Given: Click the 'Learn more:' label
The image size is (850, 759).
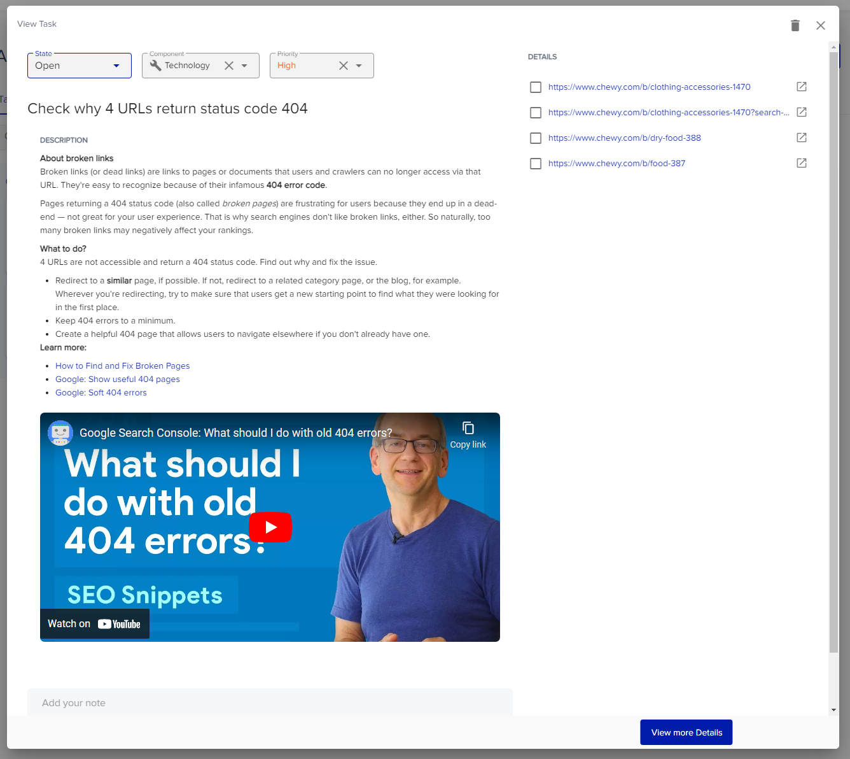Looking at the screenshot, I should (x=63, y=348).
